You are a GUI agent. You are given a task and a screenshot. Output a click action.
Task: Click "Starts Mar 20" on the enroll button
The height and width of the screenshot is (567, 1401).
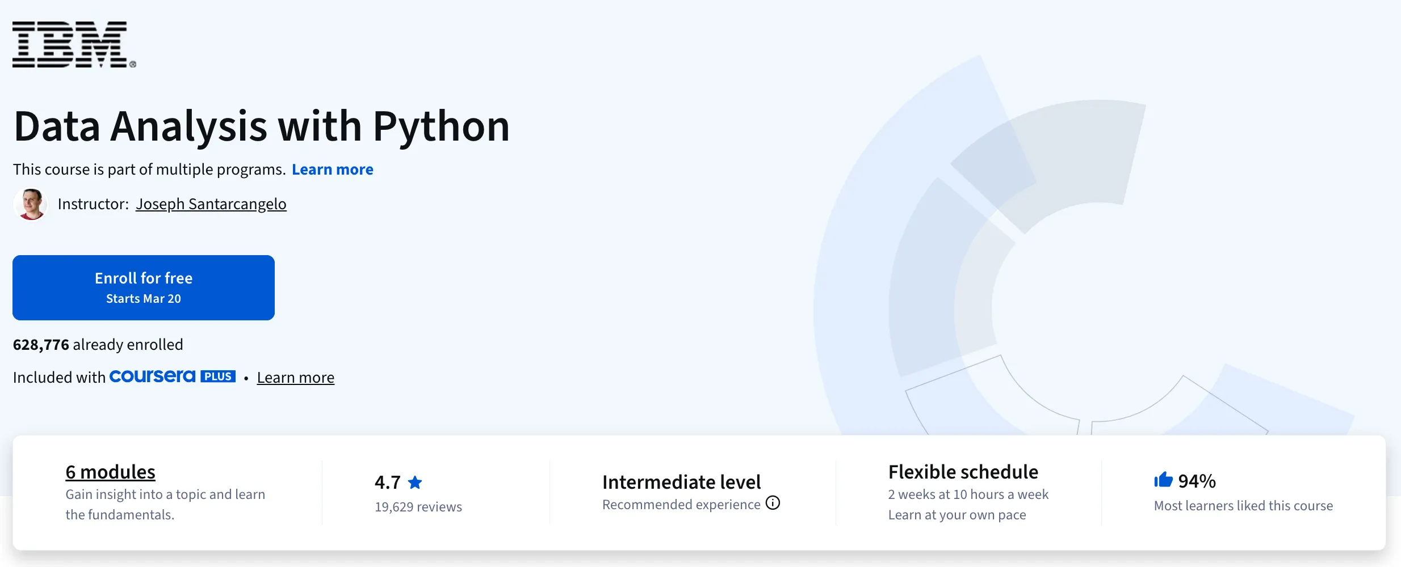pyautogui.click(x=143, y=298)
